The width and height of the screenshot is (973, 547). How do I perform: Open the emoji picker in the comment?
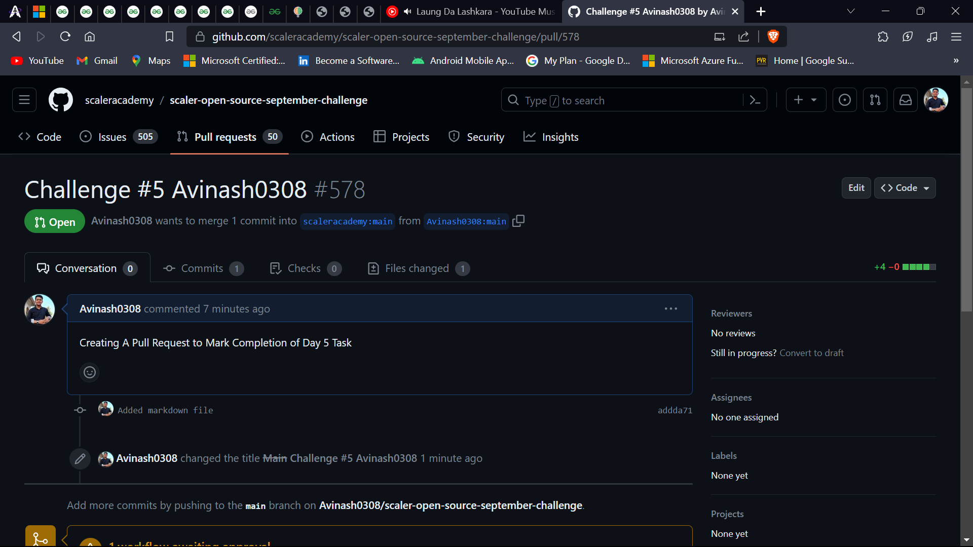[x=90, y=372]
